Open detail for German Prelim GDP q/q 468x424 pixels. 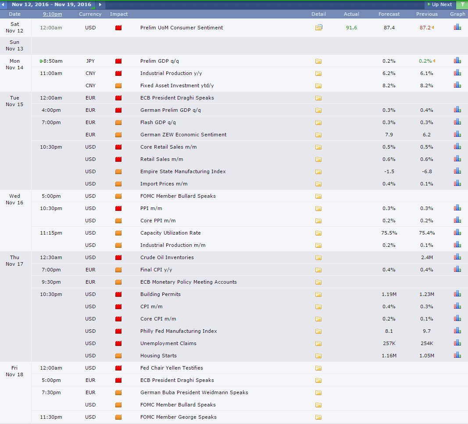coord(318,110)
